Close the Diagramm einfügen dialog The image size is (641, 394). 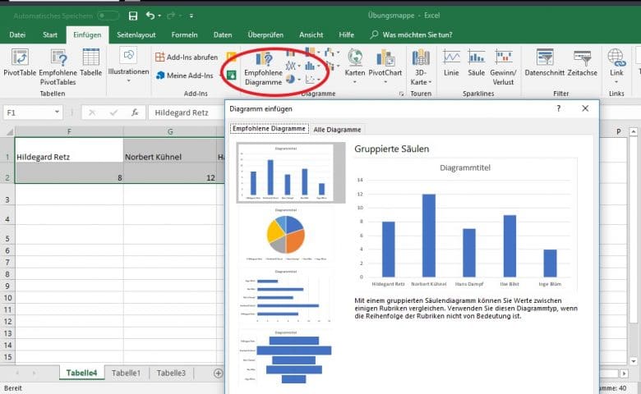[x=585, y=108]
